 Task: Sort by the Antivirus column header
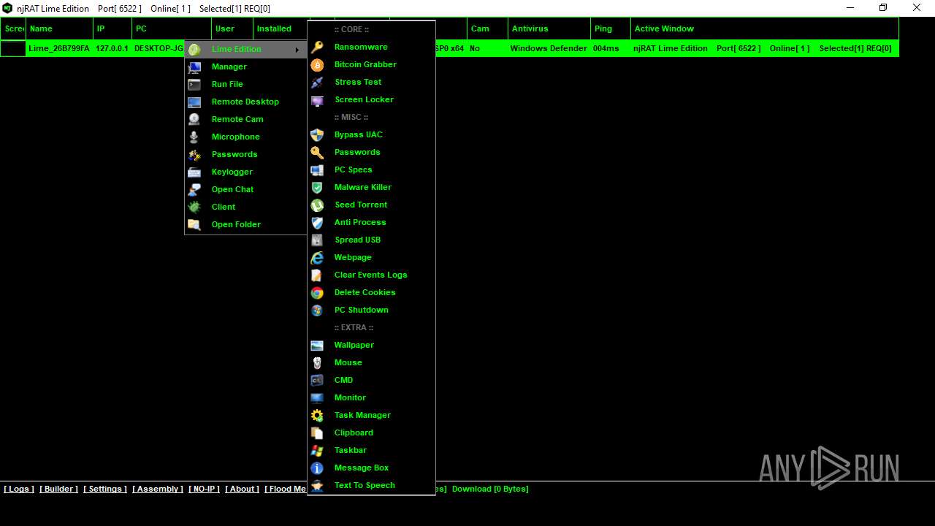(x=549, y=28)
